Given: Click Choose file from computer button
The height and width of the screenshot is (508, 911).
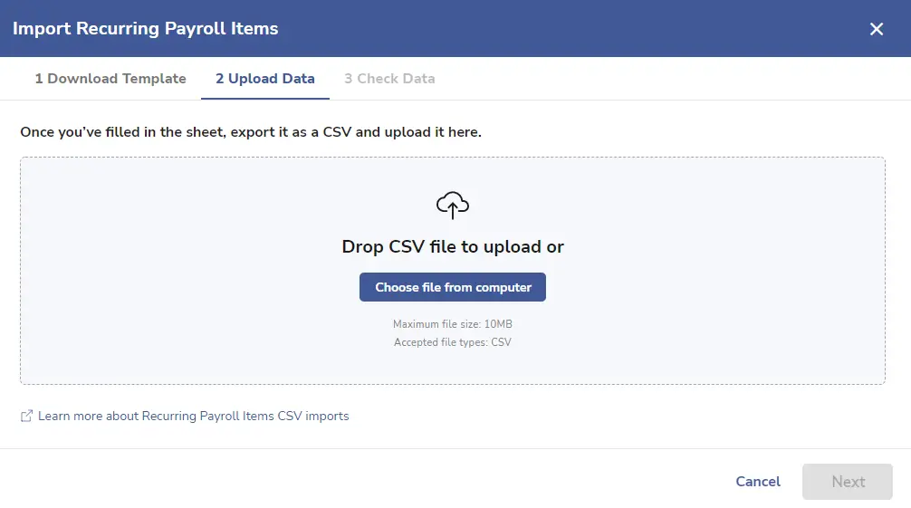Looking at the screenshot, I should click(453, 287).
